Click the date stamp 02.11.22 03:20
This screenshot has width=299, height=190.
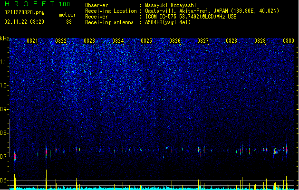24,22
